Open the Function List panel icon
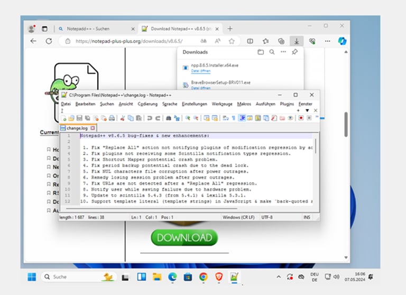 (x=274, y=118)
